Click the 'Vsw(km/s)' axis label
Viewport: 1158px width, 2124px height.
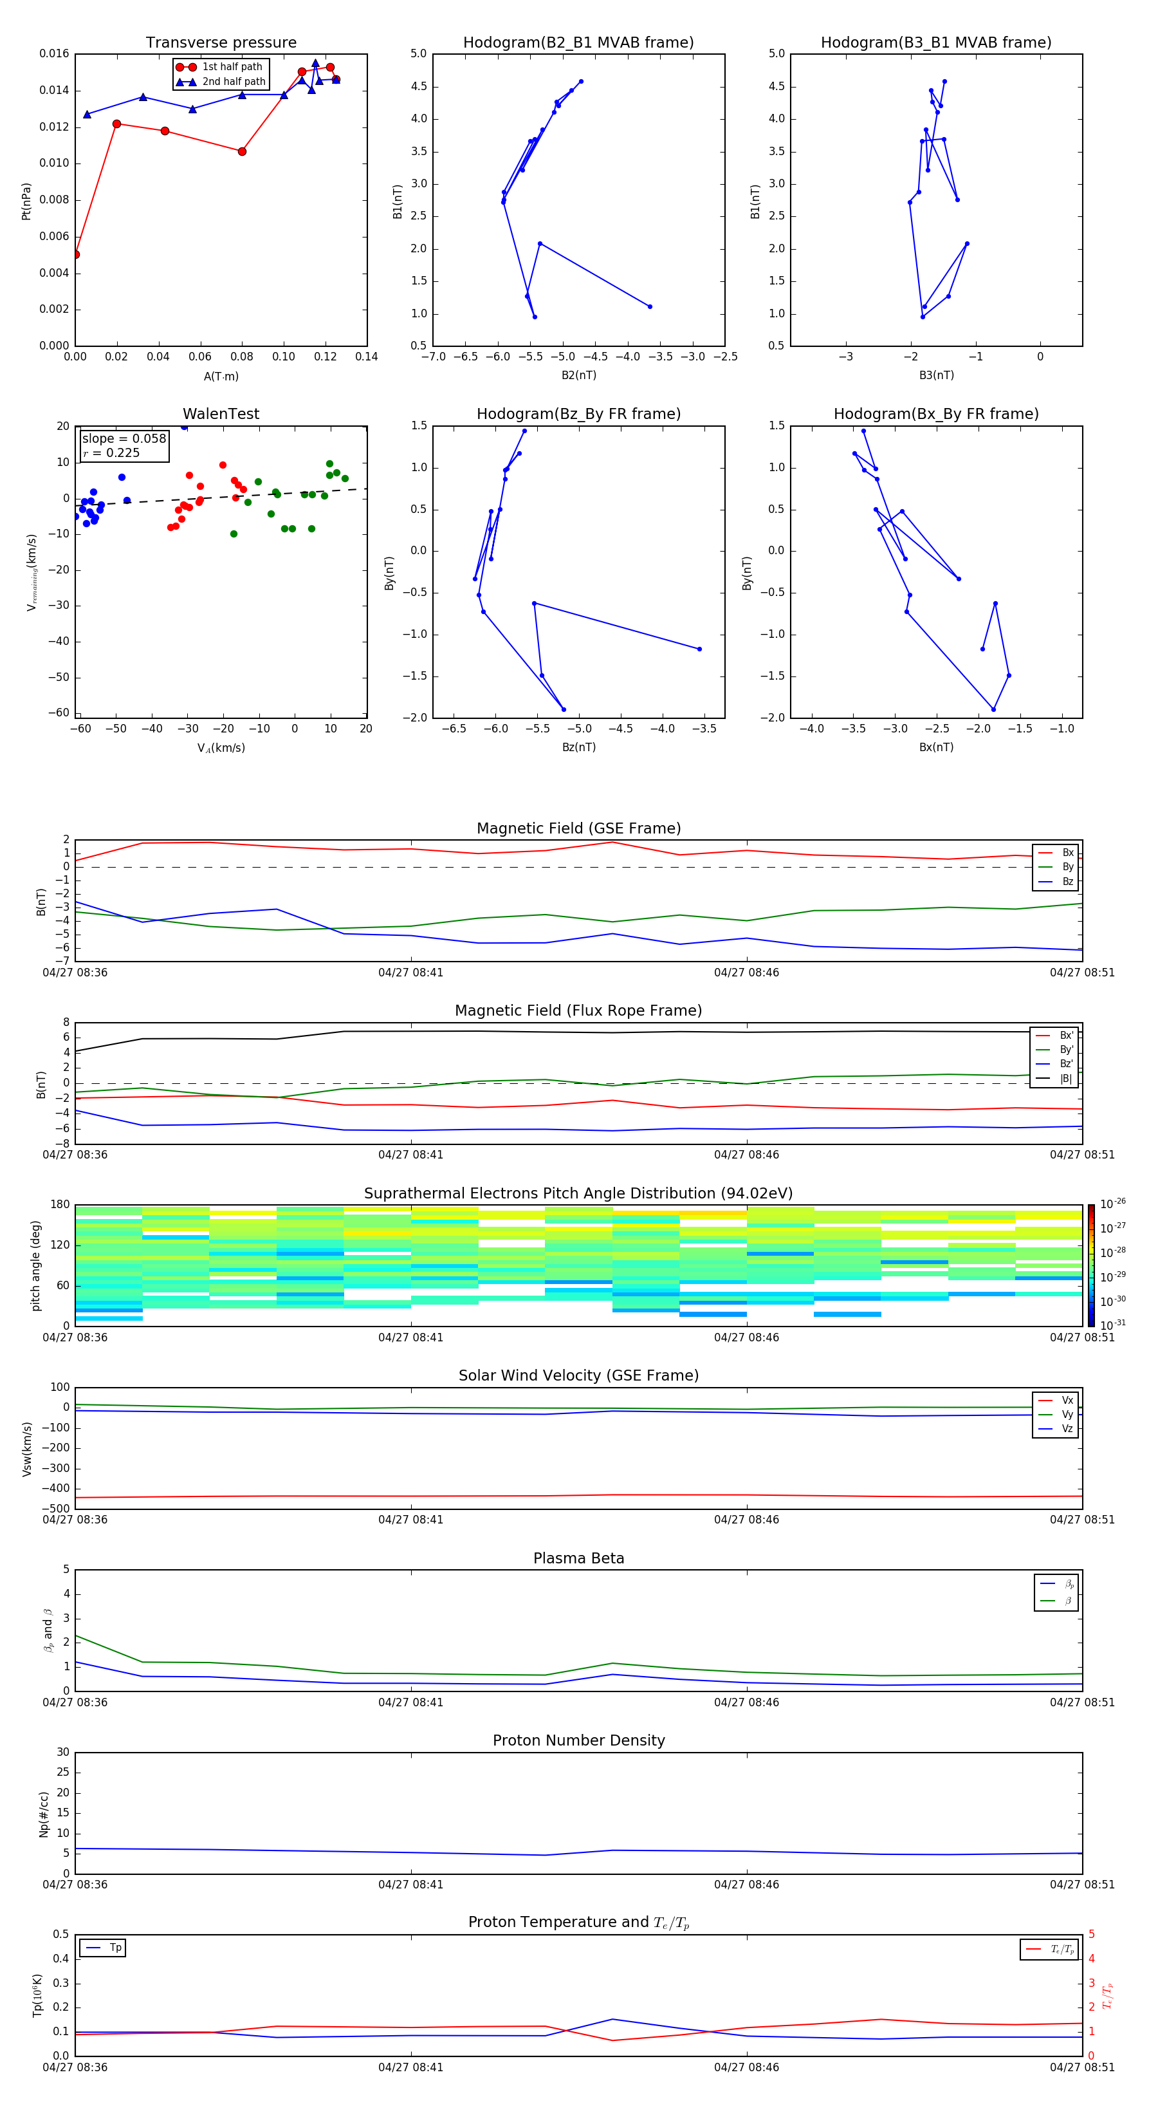26,1448
